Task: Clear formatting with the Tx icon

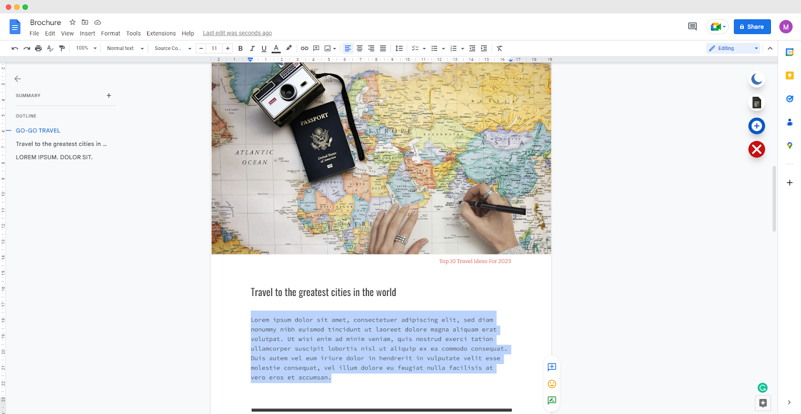Action: click(x=499, y=48)
